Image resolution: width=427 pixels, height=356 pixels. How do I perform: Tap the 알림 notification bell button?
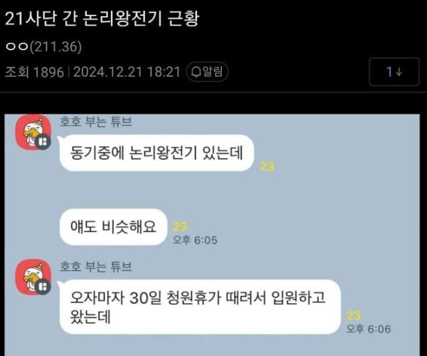tap(207, 72)
